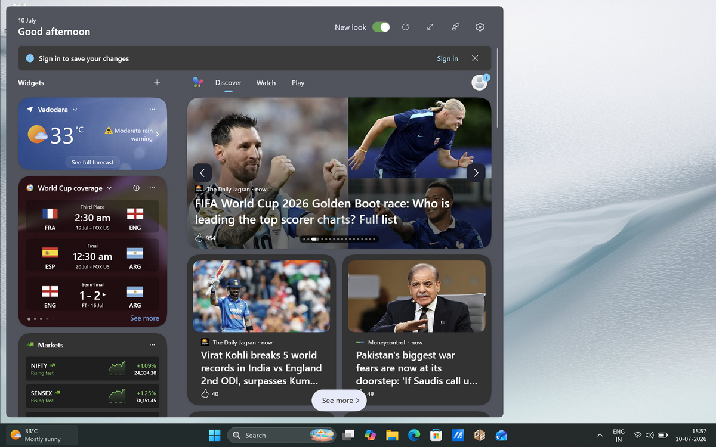Open Task View on taskbar

coord(348,435)
